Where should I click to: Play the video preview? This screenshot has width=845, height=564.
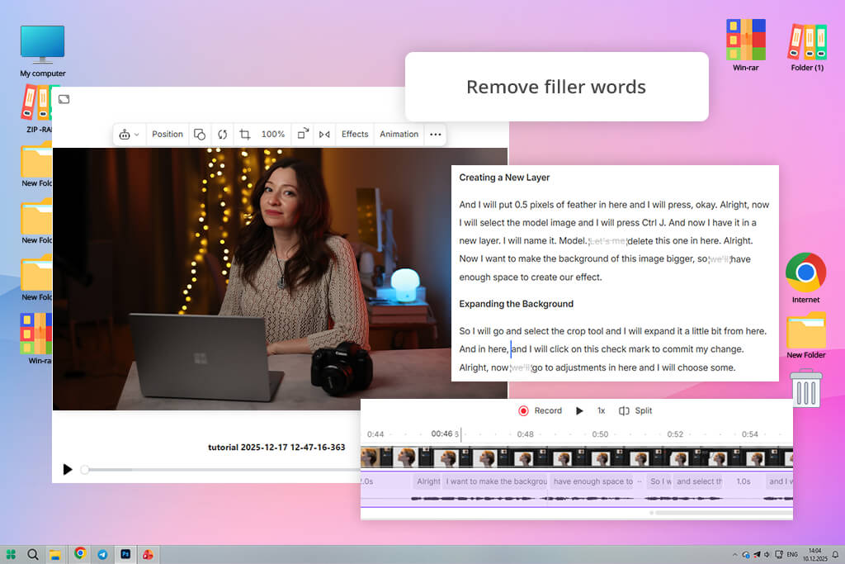[68, 469]
